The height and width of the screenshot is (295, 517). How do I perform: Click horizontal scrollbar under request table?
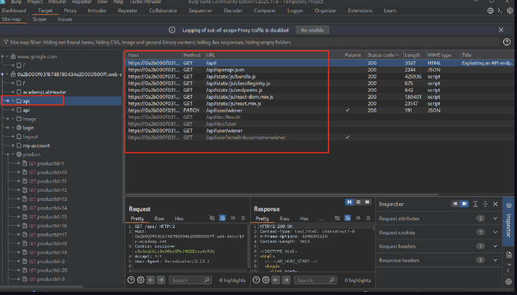pos(282,194)
